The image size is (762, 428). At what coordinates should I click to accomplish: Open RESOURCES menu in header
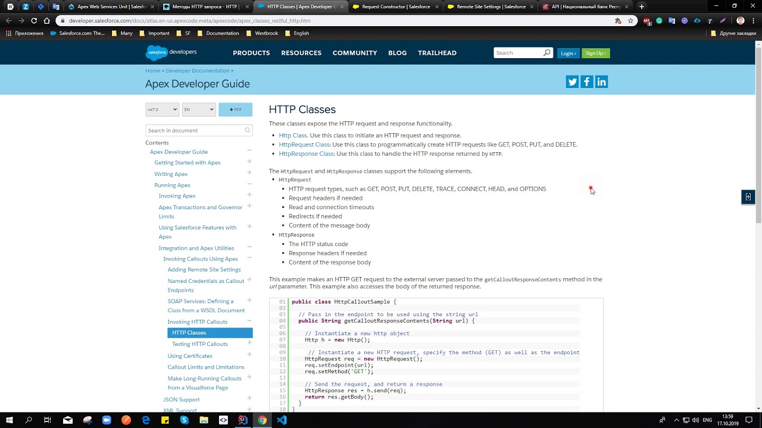301,53
